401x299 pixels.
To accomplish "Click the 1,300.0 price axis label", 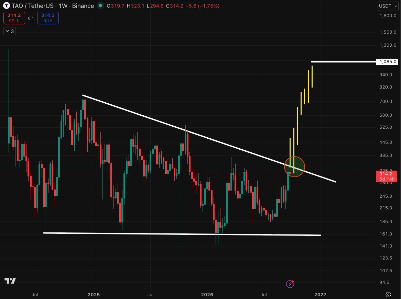I will (388, 45).
